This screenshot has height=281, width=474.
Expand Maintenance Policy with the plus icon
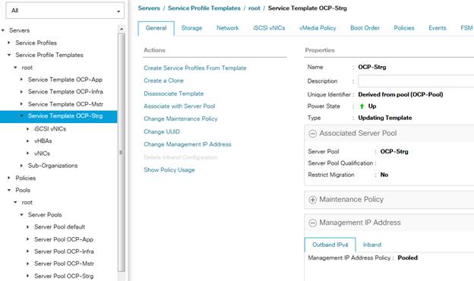click(312, 200)
